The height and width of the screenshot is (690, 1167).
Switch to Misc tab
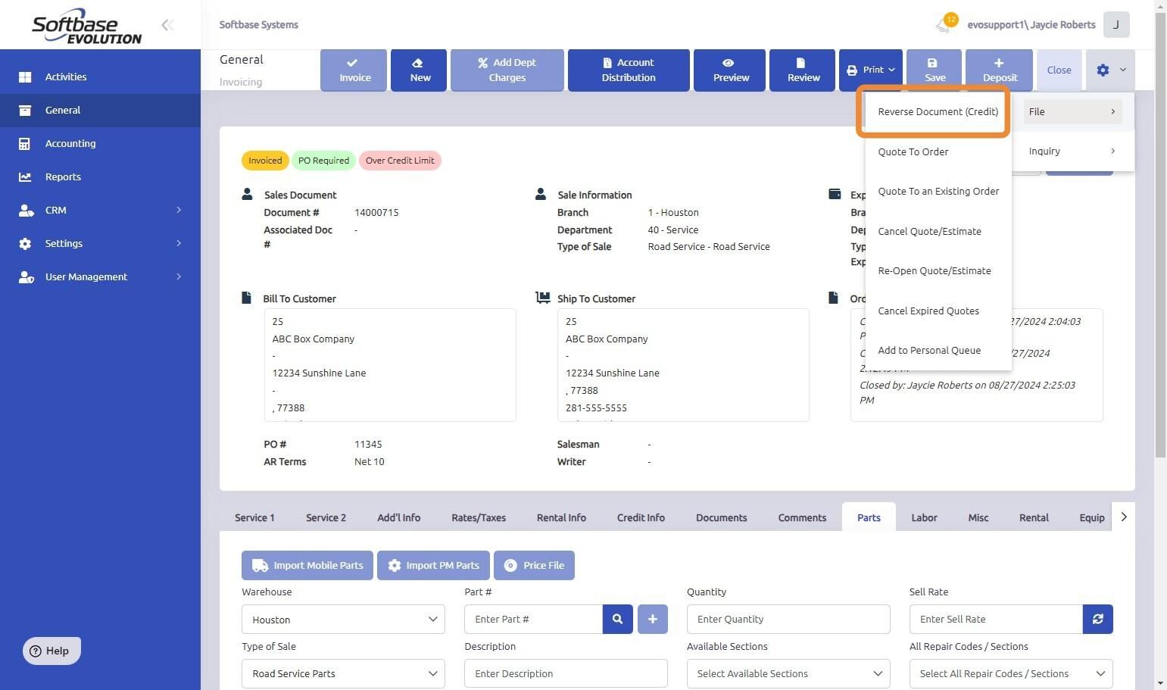[x=978, y=518]
